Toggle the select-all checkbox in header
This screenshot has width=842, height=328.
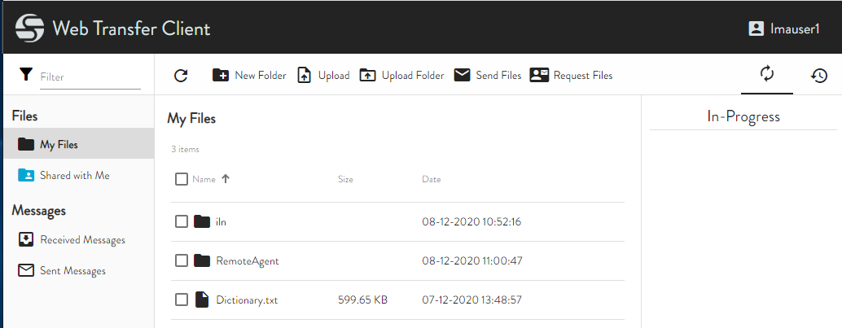point(182,179)
